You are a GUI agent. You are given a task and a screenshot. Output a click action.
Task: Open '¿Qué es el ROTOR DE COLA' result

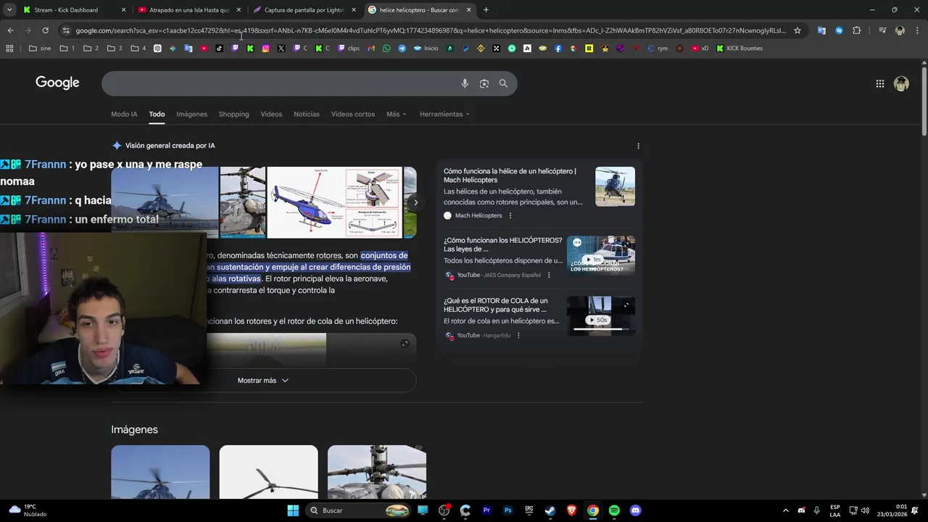[496, 304]
